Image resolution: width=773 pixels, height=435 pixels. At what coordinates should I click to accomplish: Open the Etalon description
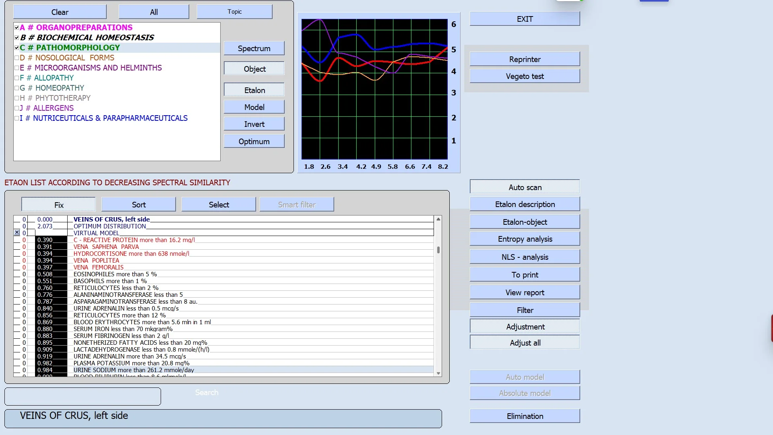(x=525, y=204)
